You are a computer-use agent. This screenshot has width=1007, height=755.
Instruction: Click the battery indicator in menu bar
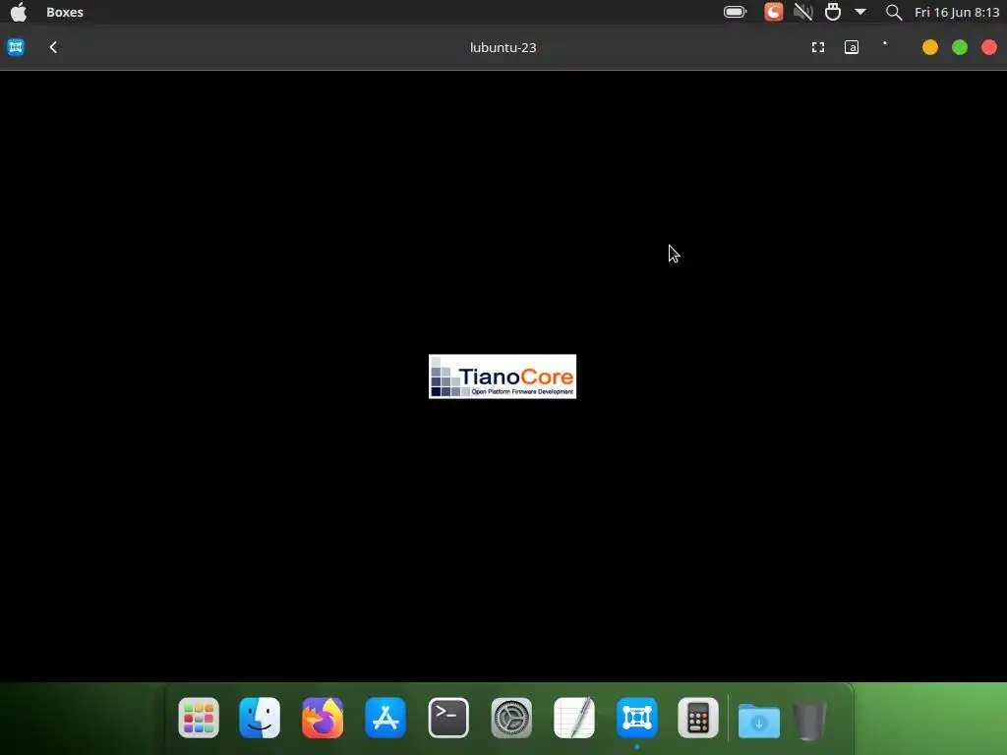tap(735, 12)
